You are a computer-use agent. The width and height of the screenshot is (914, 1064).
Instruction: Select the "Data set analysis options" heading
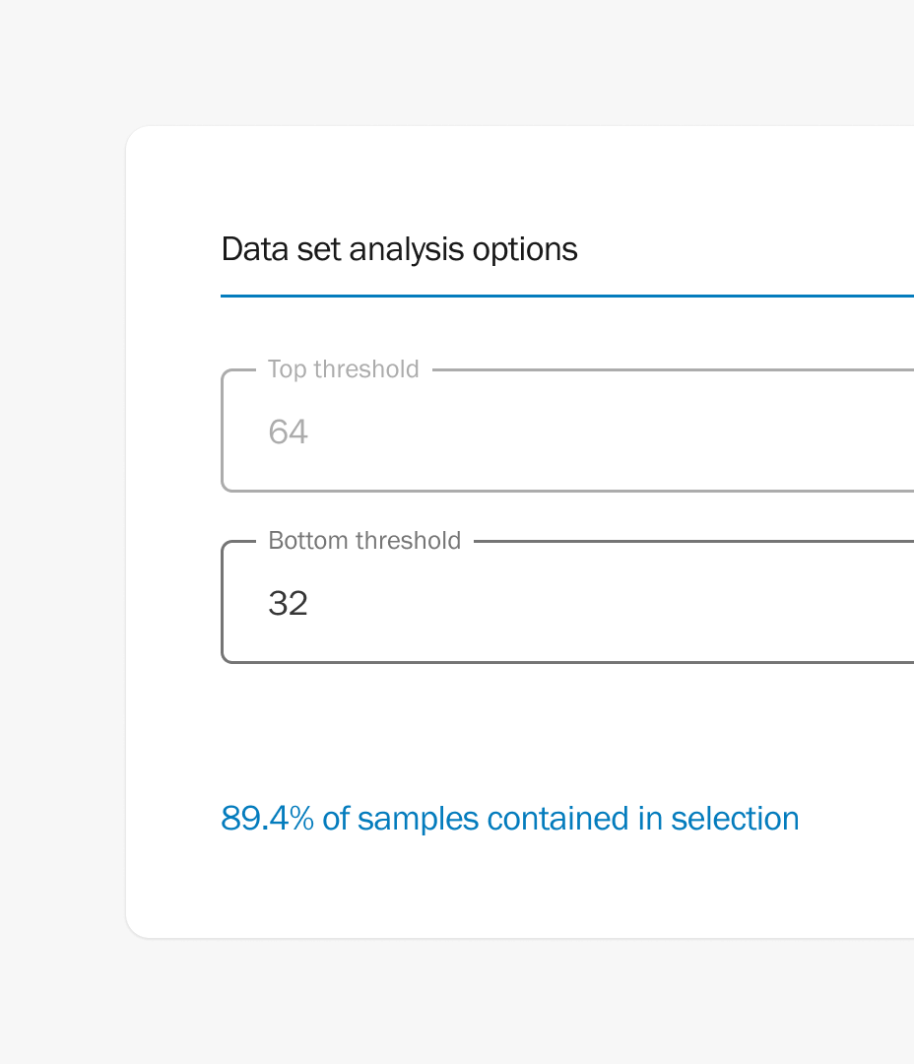point(399,249)
